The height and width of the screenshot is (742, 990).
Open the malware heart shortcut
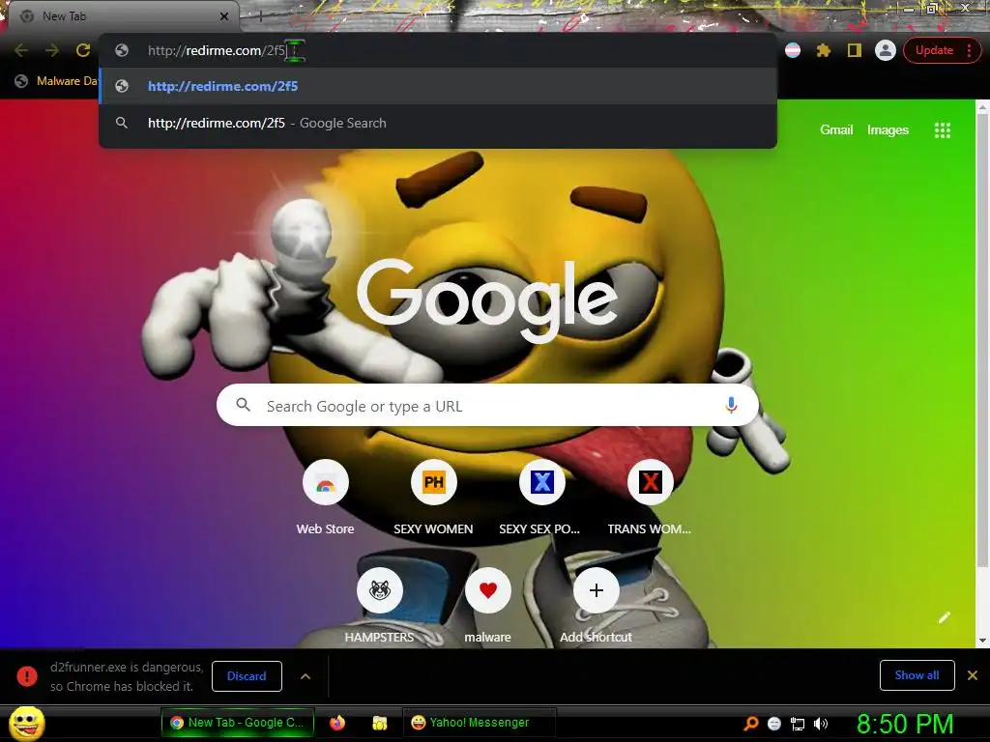(487, 607)
